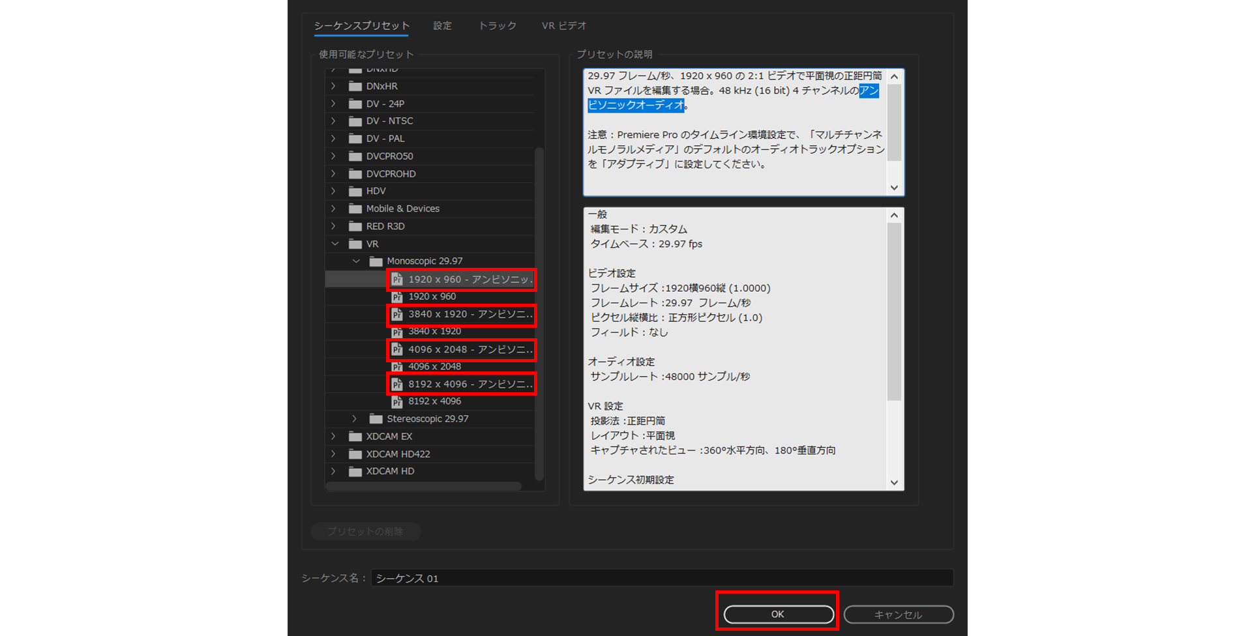Click the DV - NTSC folder icon
The width and height of the screenshot is (1252, 636).
pyautogui.click(x=355, y=121)
